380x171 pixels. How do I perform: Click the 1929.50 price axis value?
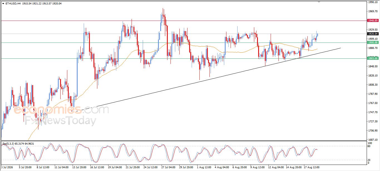tap(373, 30)
